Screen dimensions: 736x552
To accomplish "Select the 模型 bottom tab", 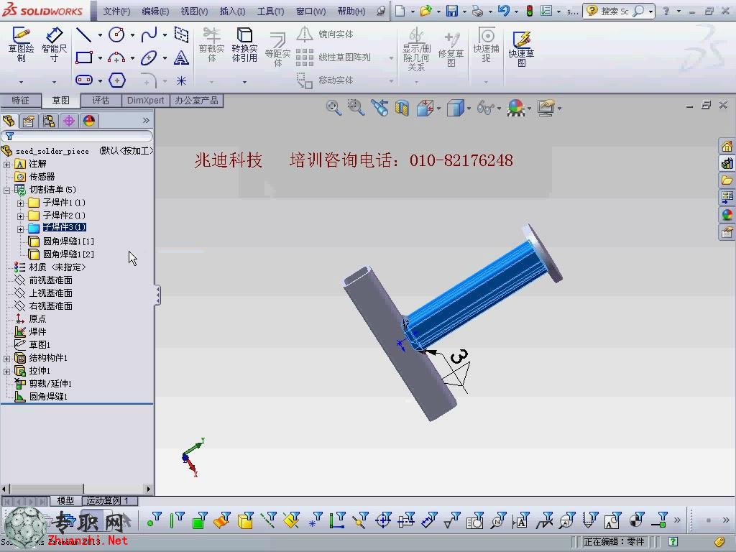I will pyautogui.click(x=65, y=501).
